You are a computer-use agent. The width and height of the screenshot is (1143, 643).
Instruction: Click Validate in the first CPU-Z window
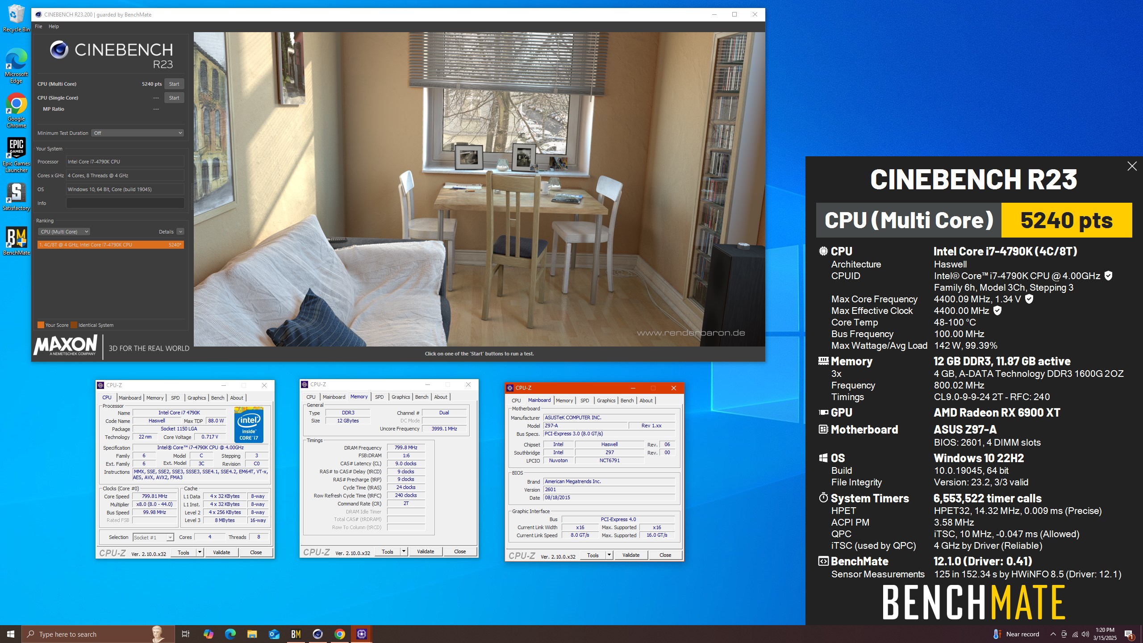click(x=221, y=552)
